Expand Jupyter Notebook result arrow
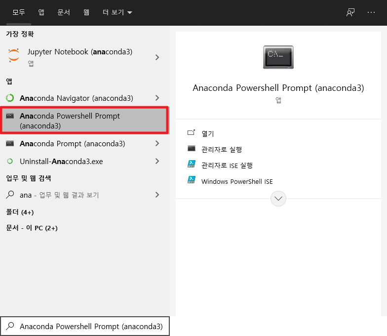387x336 pixels. 157,57
